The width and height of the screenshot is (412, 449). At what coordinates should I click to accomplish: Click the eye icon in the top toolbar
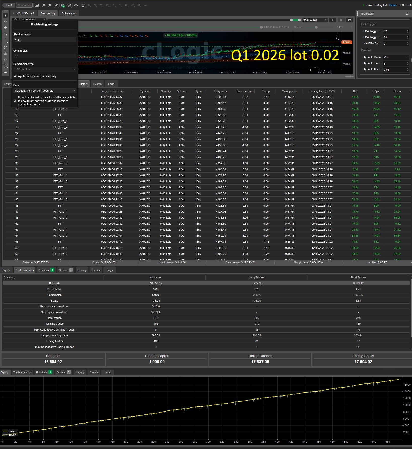[x=76, y=5]
